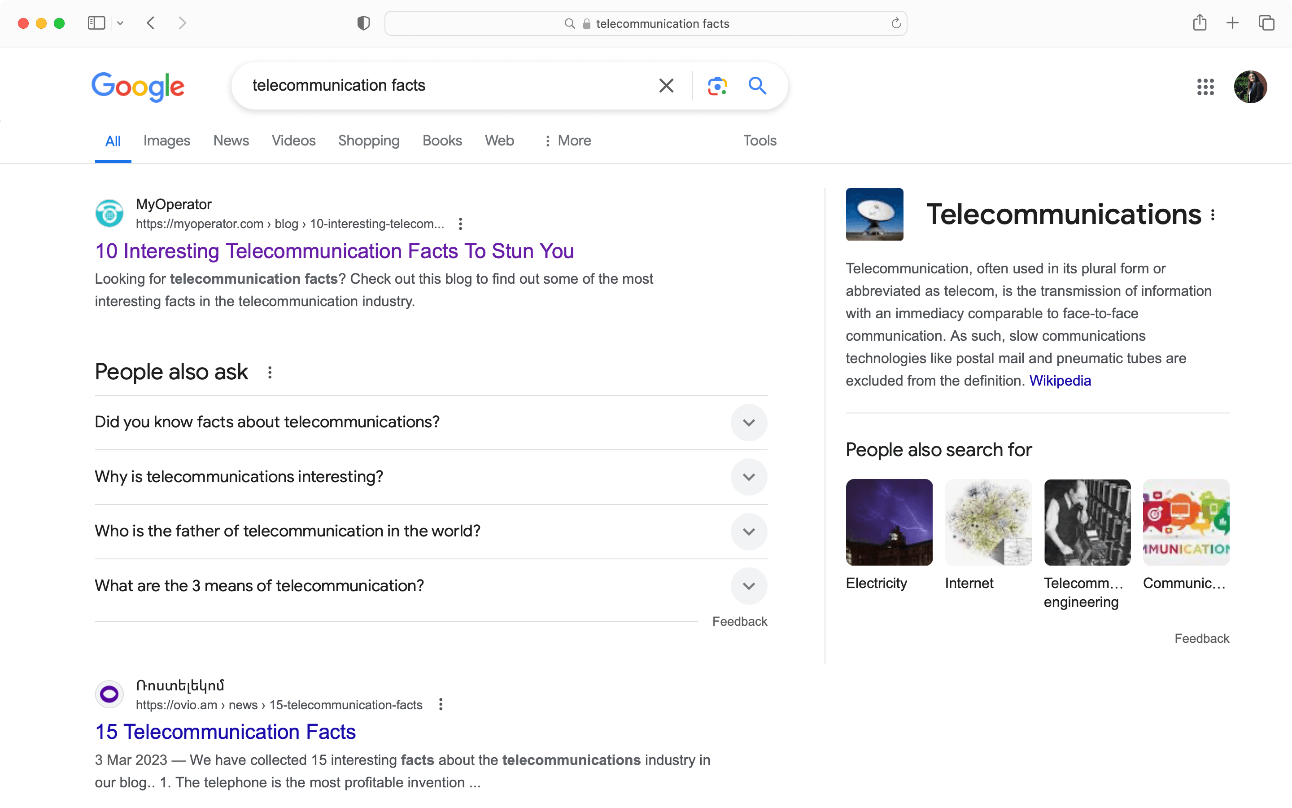Open a new Safari tab

click(1232, 23)
